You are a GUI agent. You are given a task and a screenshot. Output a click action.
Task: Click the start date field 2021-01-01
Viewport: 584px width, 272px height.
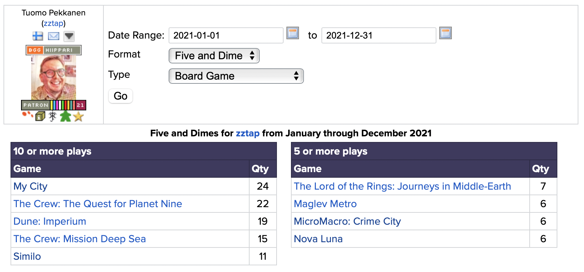point(226,35)
